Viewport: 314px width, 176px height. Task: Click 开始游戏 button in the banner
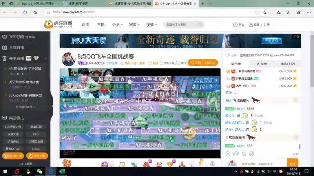pos(272,40)
